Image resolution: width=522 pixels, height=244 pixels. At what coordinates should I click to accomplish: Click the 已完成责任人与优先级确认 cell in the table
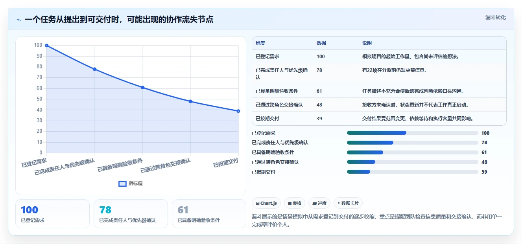[282, 73]
